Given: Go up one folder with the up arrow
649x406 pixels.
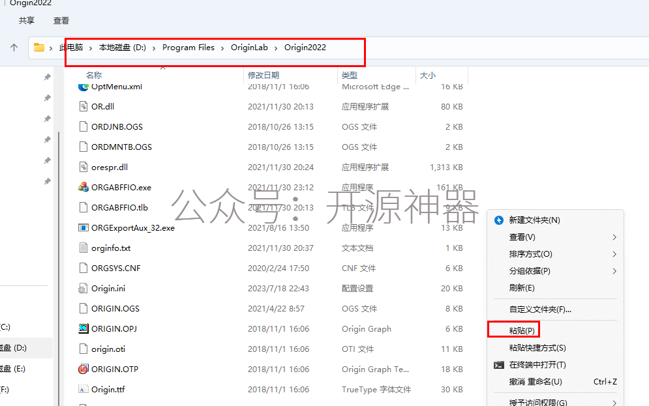Looking at the screenshot, I should coord(14,48).
